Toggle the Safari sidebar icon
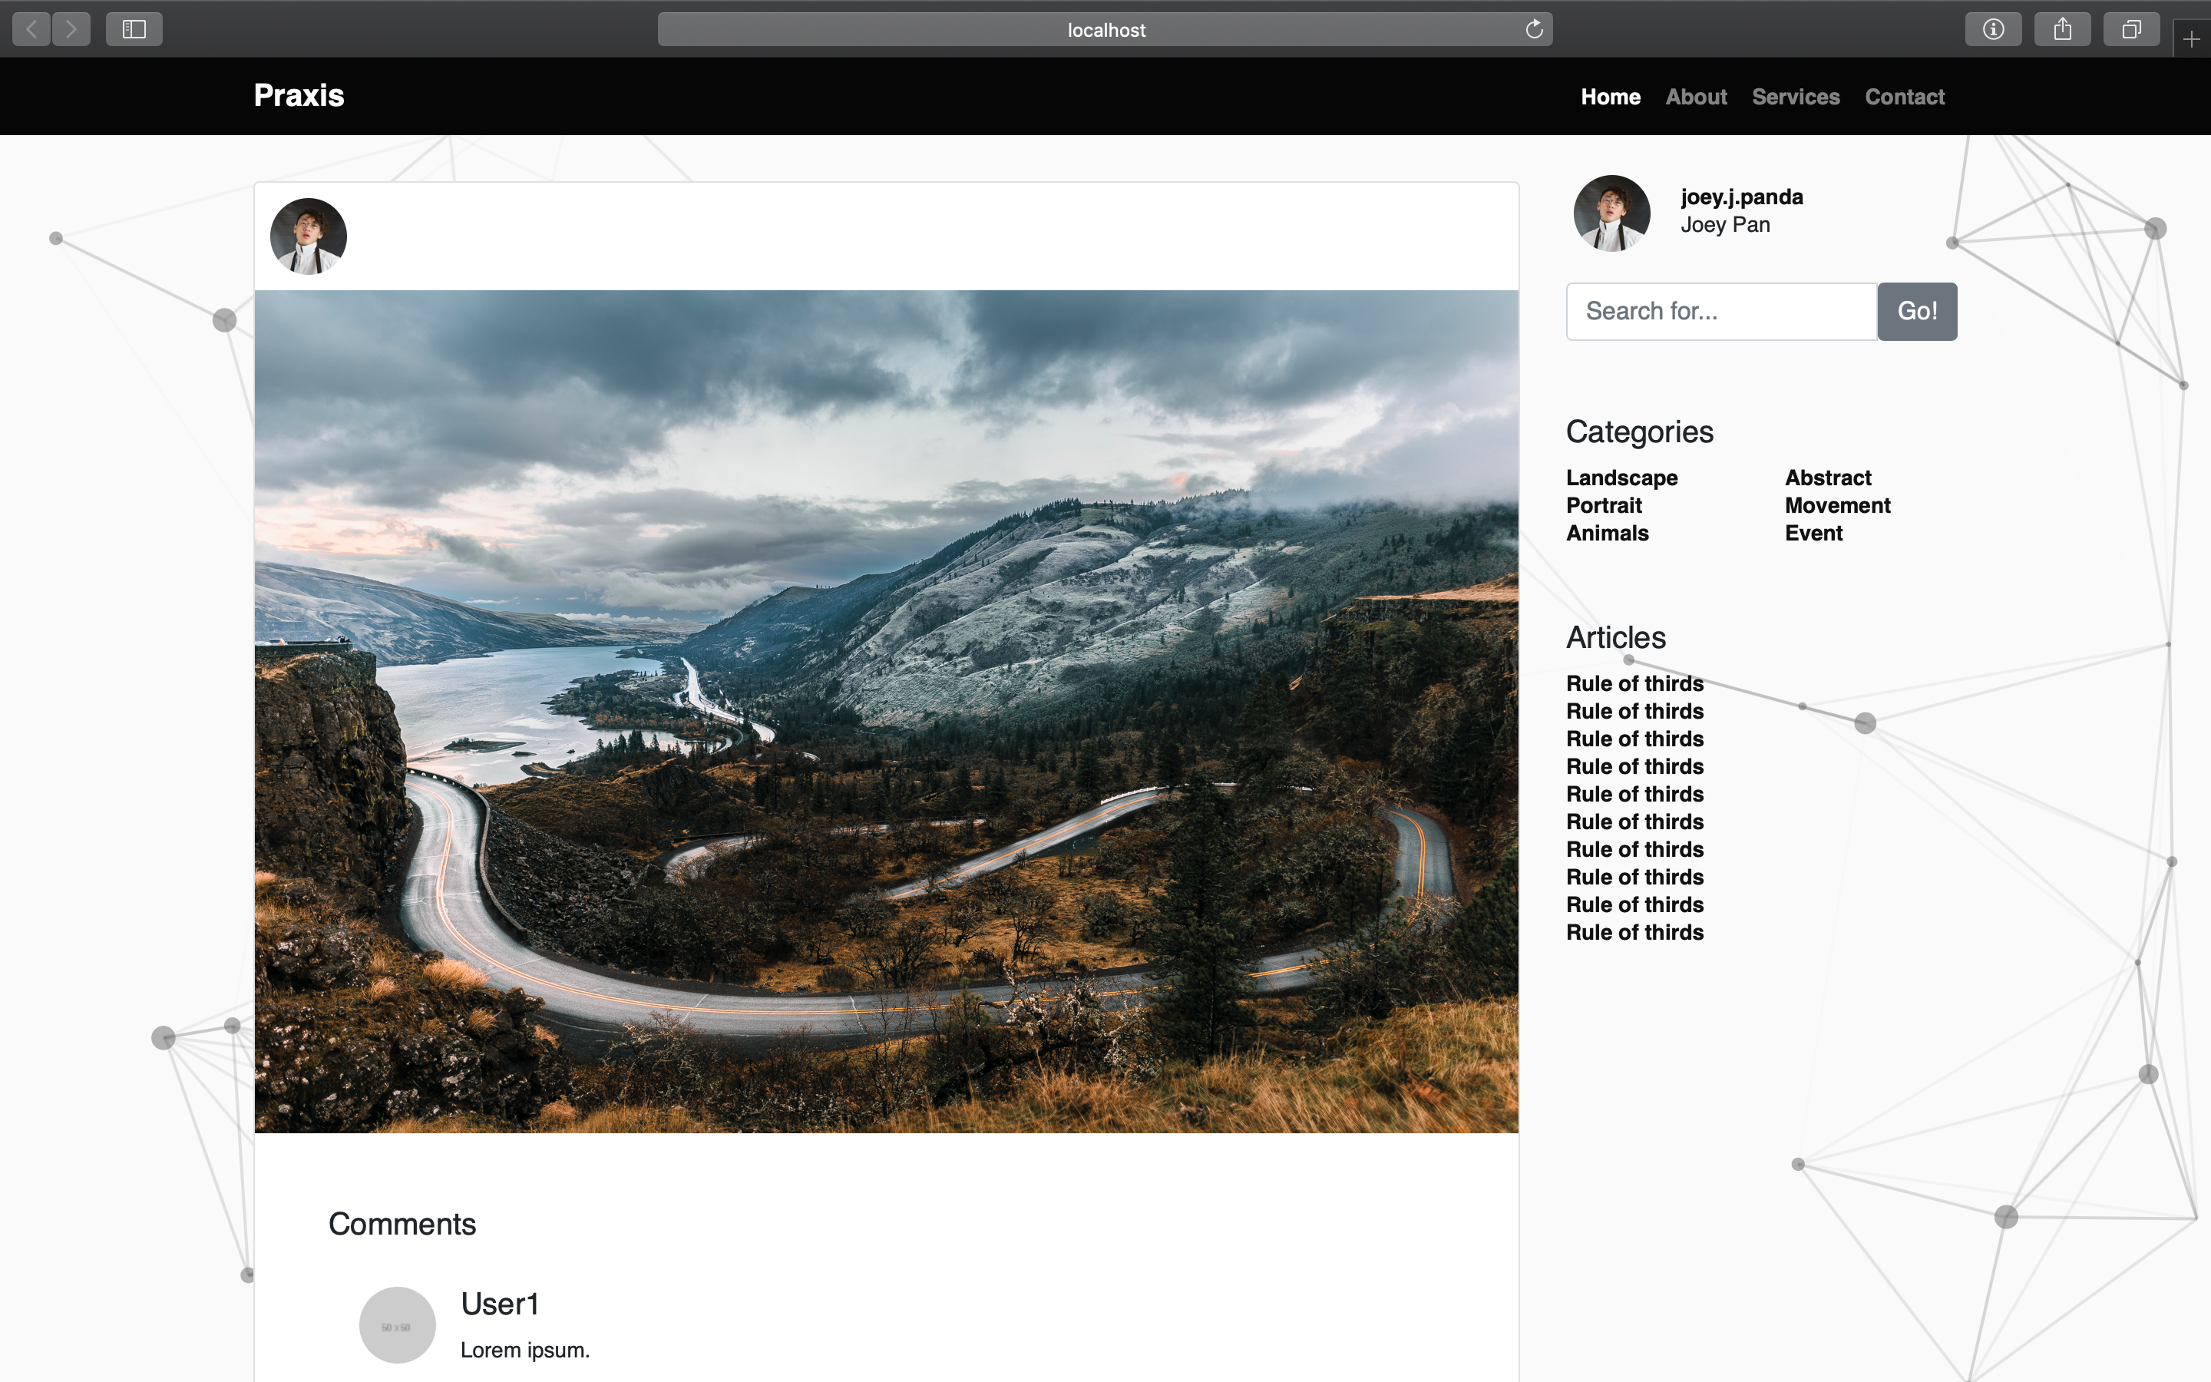 134,29
